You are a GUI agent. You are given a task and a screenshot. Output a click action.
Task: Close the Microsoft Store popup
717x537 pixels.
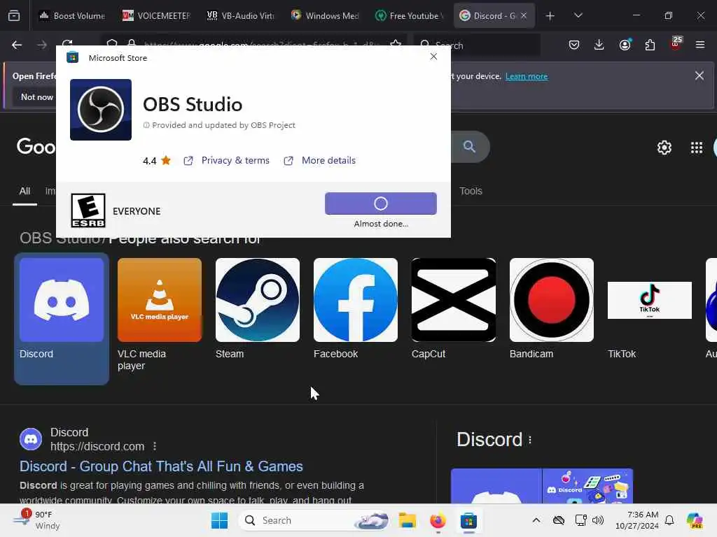(x=433, y=57)
